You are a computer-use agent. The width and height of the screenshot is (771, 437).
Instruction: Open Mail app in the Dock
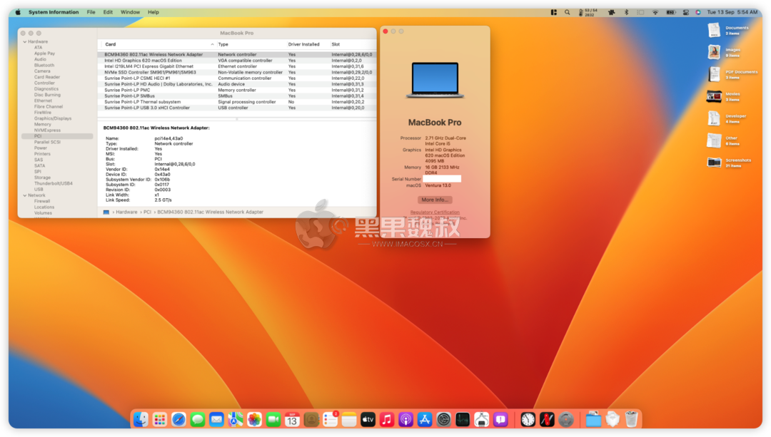point(216,419)
